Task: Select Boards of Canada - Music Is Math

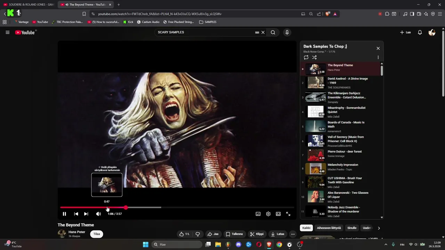Action: coord(341,126)
